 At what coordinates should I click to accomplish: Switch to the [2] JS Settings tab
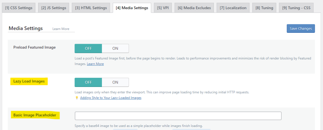[53, 8]
